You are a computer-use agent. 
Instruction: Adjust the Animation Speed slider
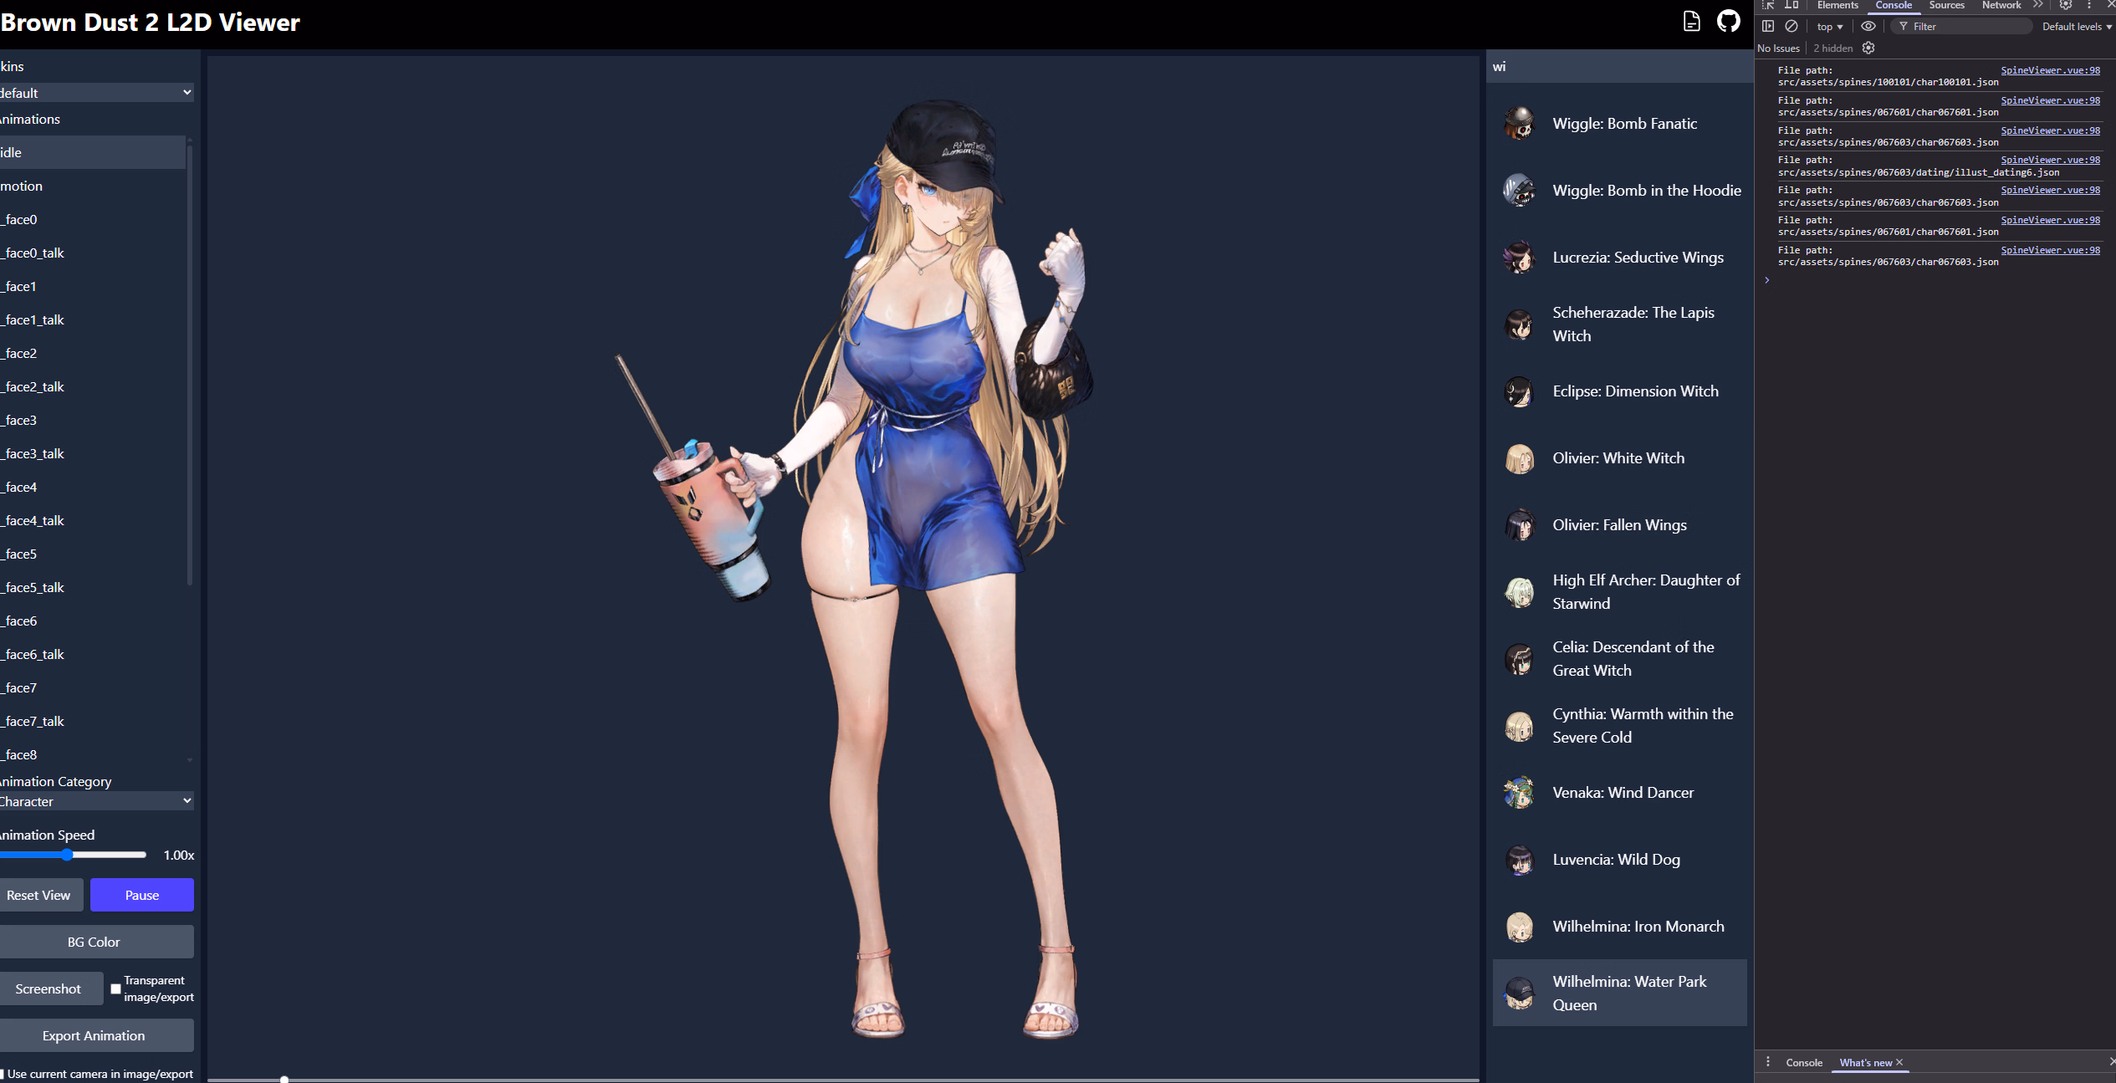point(73,855)
